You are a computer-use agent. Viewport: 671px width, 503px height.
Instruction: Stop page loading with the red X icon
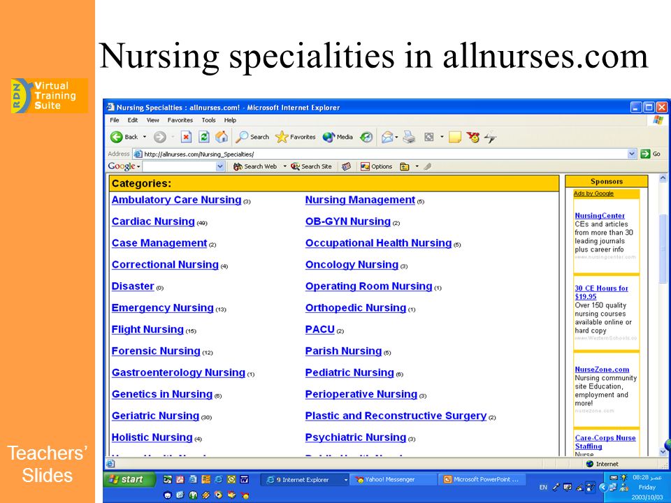[x=186, y=137]
